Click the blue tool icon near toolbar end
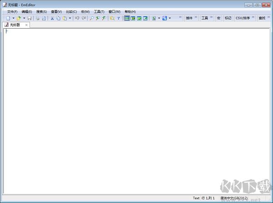Image resolution: width=273 pixels, height=203 pixels. point(165,18)
